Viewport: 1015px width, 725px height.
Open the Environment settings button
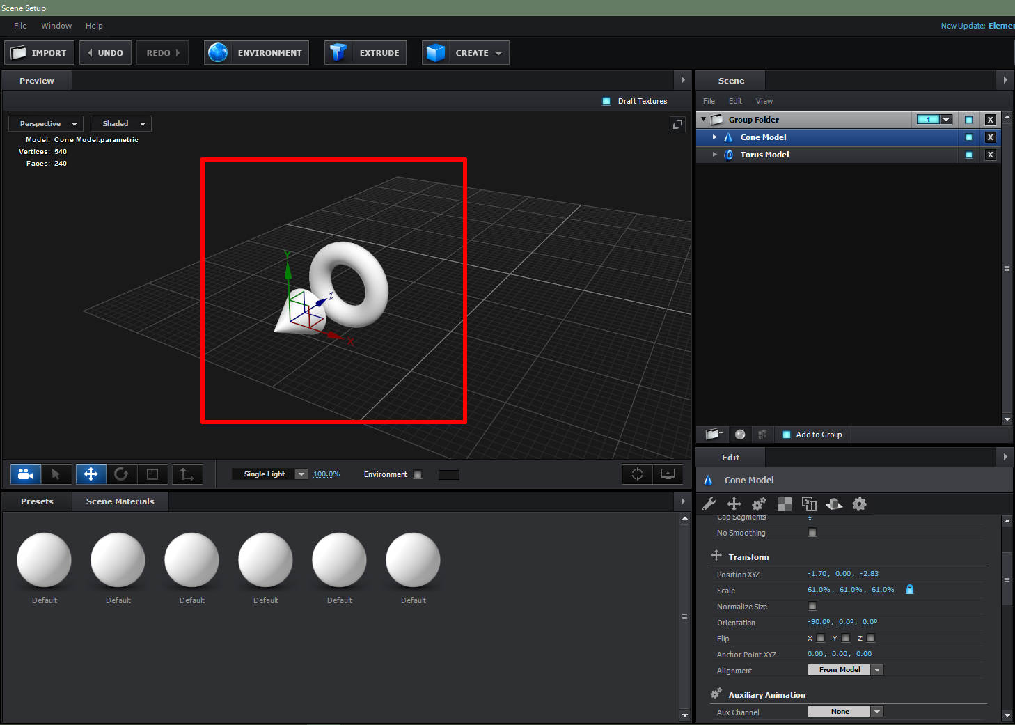coord(255,52)
